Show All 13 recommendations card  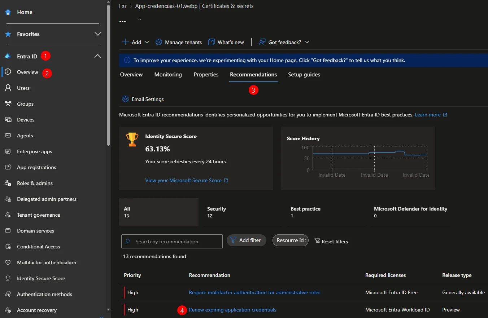point(159,212)
